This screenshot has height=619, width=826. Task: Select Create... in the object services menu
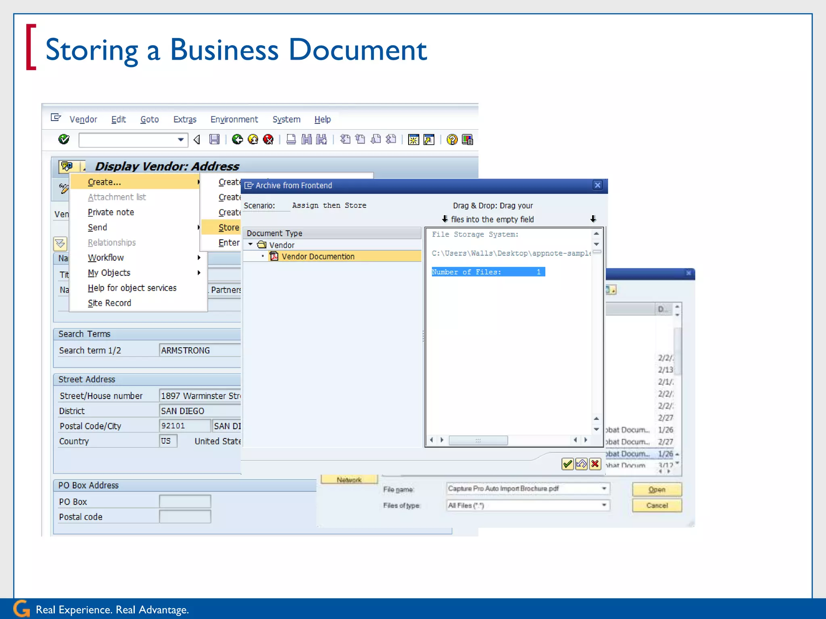(x=135, y=182)
